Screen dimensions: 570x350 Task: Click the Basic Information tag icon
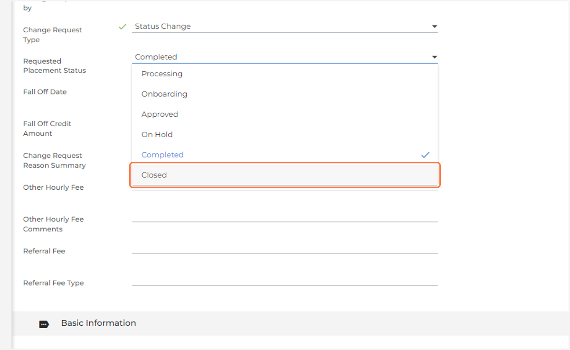(44, 324)
